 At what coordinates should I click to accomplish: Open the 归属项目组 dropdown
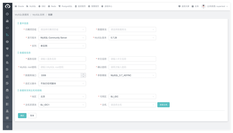(62, 29)
